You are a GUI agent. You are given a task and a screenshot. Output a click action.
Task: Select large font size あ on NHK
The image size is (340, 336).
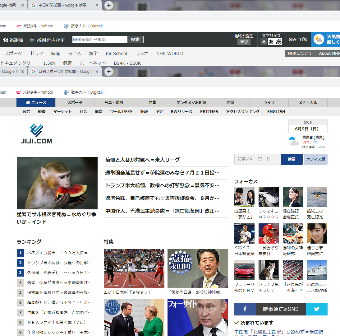[x=279, y=41]
